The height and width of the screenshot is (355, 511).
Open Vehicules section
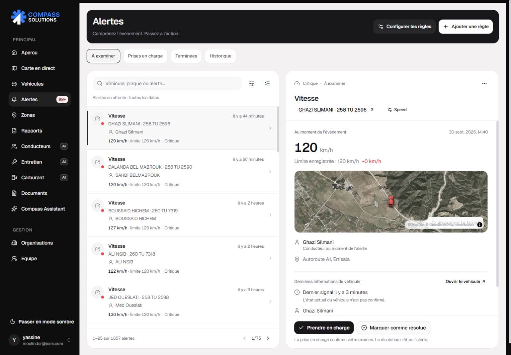pos(40,84)
